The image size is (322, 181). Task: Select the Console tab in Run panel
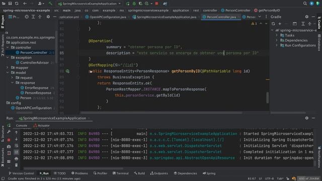(22, 125)
